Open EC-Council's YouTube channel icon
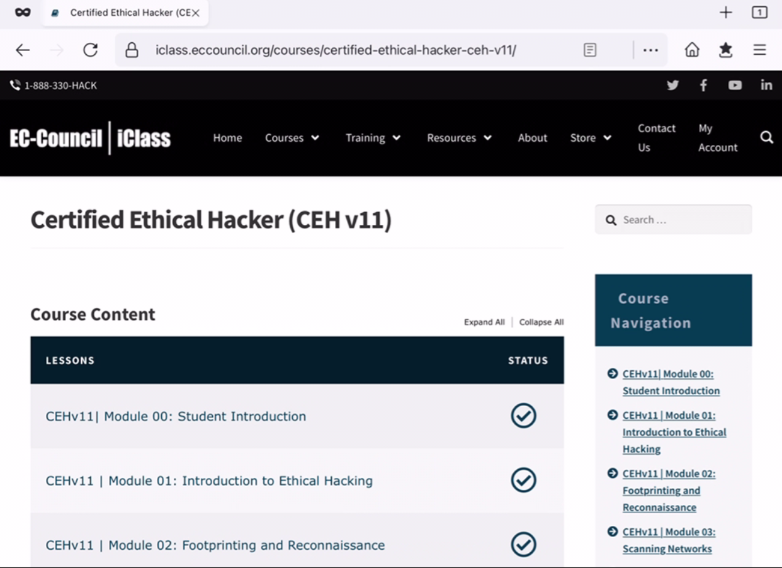 pos(735,85)
